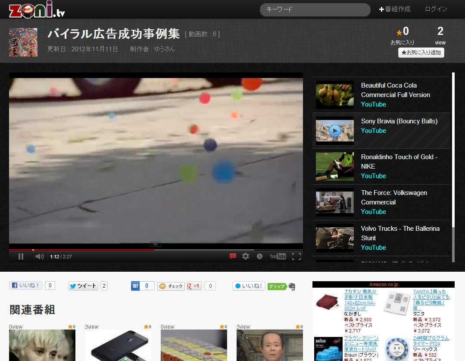Screen dimensions: 465x361
Task: Click the mixi チェック button
Action: coord(171,286)
